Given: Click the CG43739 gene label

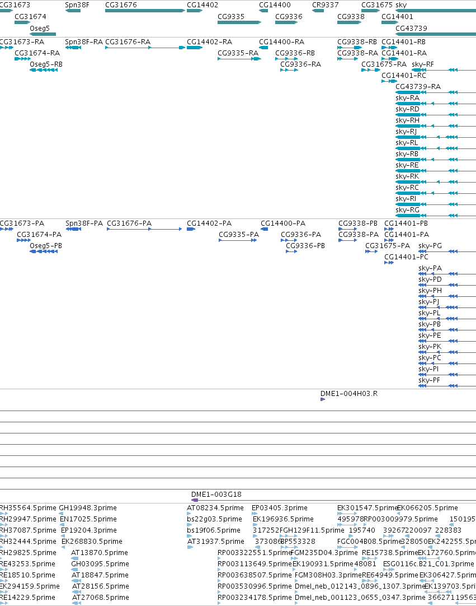Looking at the screenshot, I should click(x=411, y=28).
